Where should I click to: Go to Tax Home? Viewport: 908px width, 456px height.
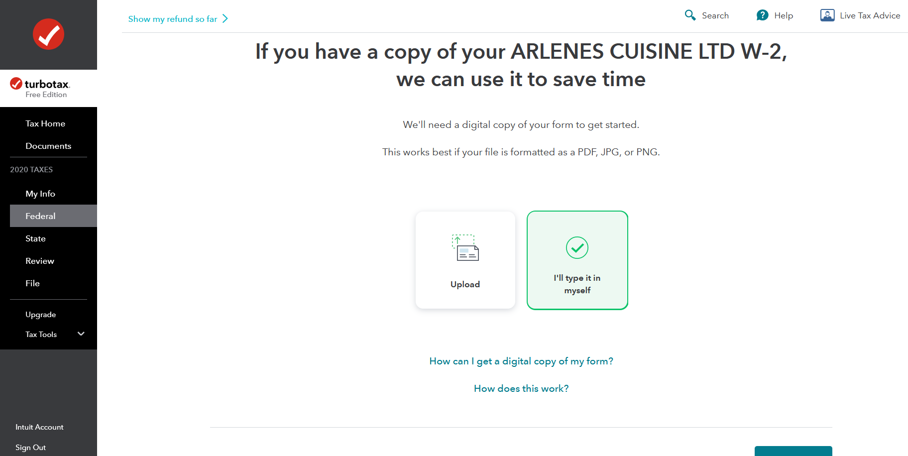(45, 123)
